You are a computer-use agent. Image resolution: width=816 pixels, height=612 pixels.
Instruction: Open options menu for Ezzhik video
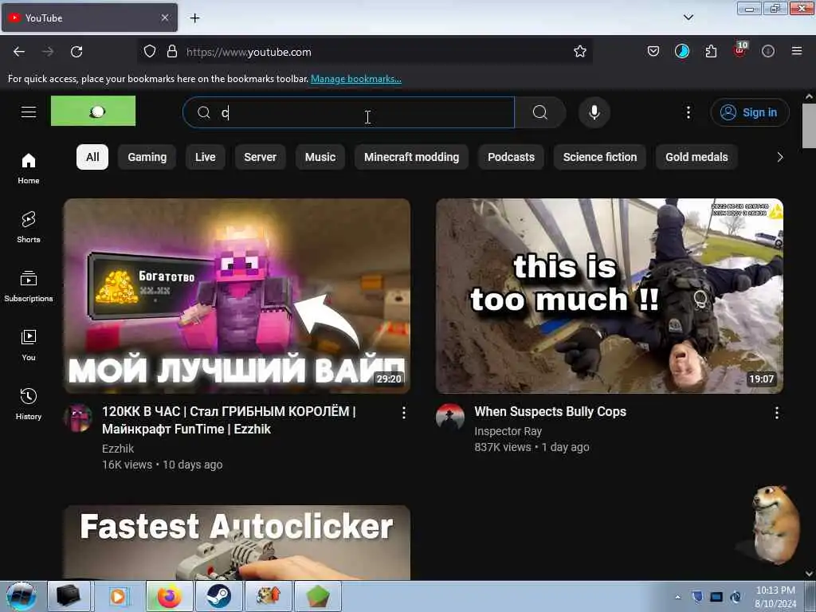click(x=404, y=414)
